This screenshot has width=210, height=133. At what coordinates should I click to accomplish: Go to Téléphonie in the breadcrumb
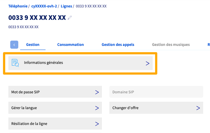(x=18, y=6)
